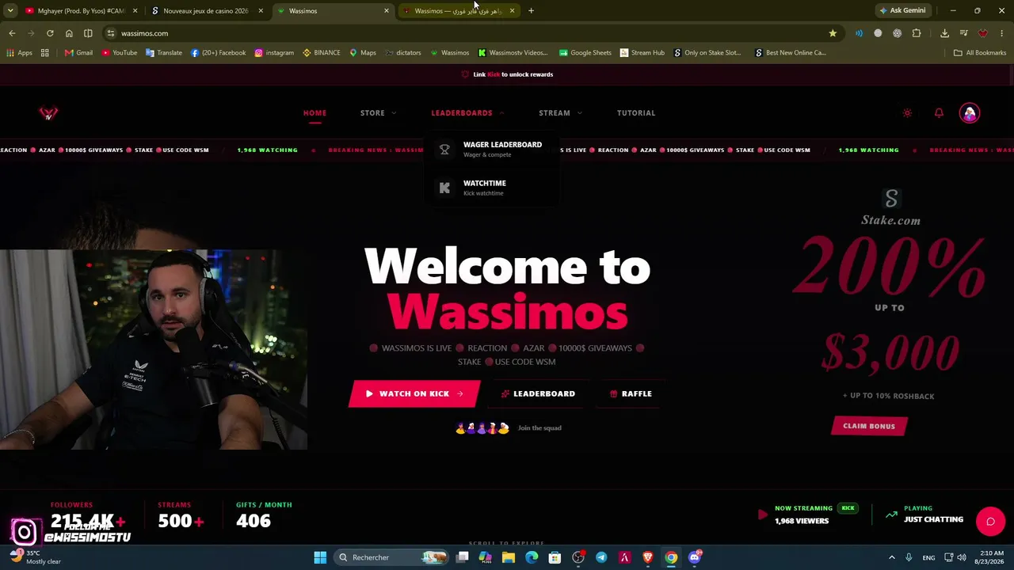Click the webcam stream thumbnail
The width and height of the screenshot is (1014, 570).
pos(154,350)
